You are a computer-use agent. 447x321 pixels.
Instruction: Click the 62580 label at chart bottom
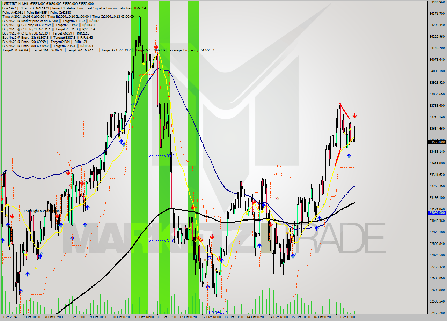pyautogui.click(x=219, y=313)
